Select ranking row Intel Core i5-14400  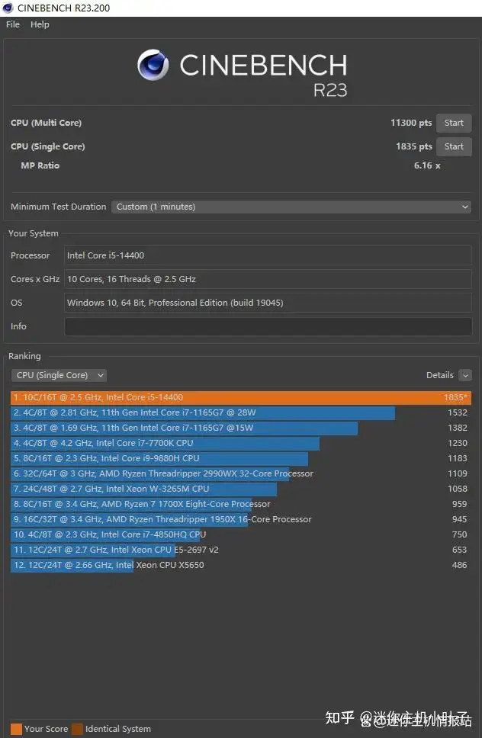(240, 397)
